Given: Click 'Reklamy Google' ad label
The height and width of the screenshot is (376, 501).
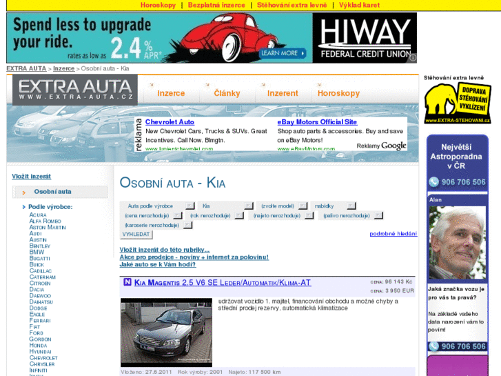Looking at the screenshot, I should pos(381,146).
